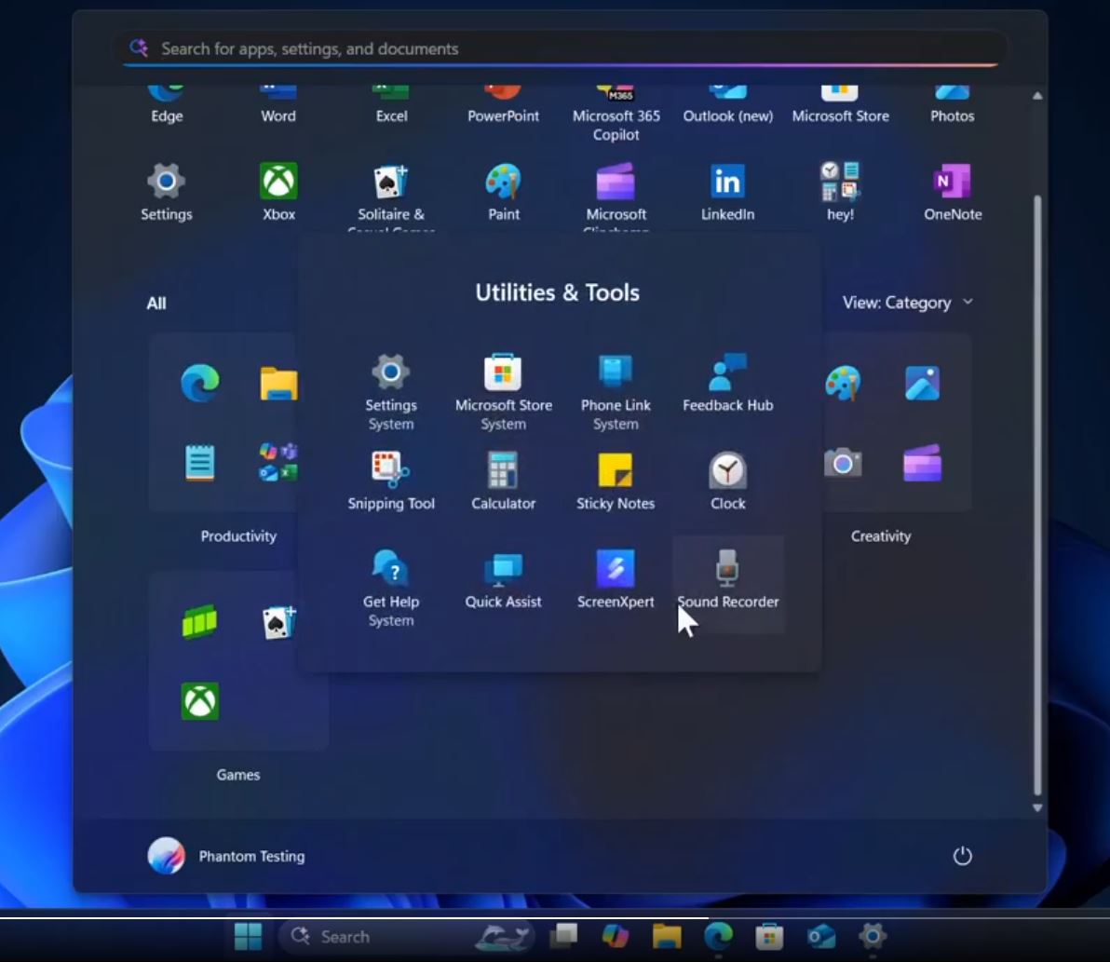Click the Start menu search field
The width and height of the screenshot is (1110, 962).
[x=559, y=48]
